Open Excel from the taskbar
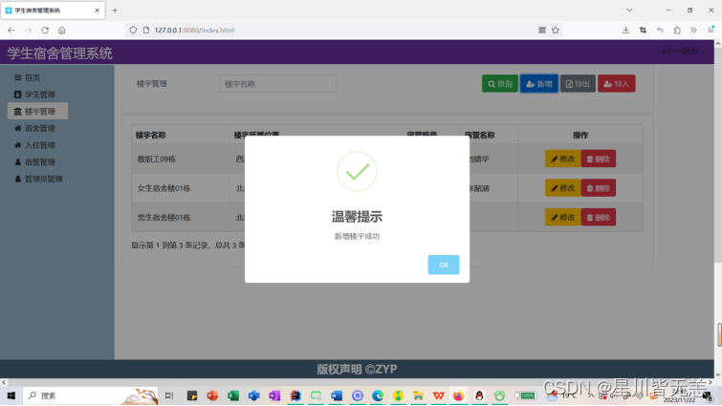The height and width of the screenshot is (406, 722). point(233,395)
